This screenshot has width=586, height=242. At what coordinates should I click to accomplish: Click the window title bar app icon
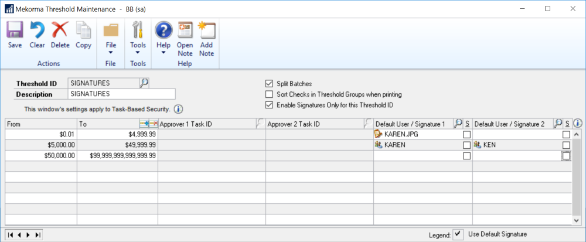[x=8, y=9]
